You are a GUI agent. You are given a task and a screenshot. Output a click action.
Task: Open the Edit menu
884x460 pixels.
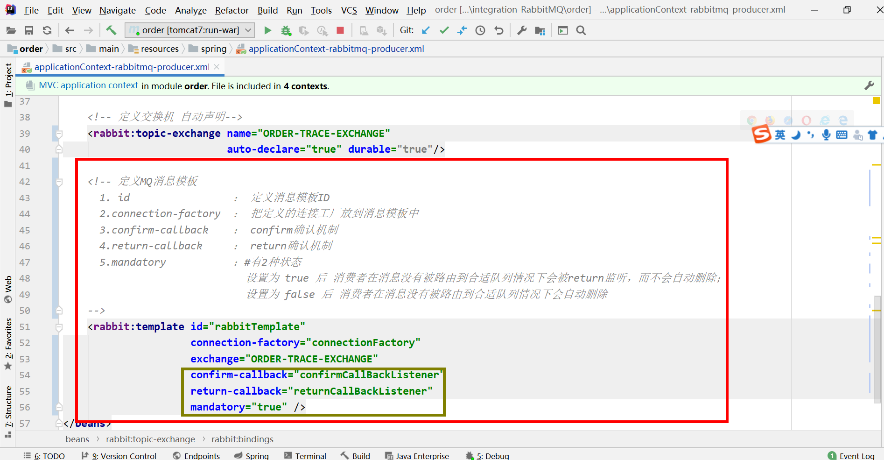(55, 10)
